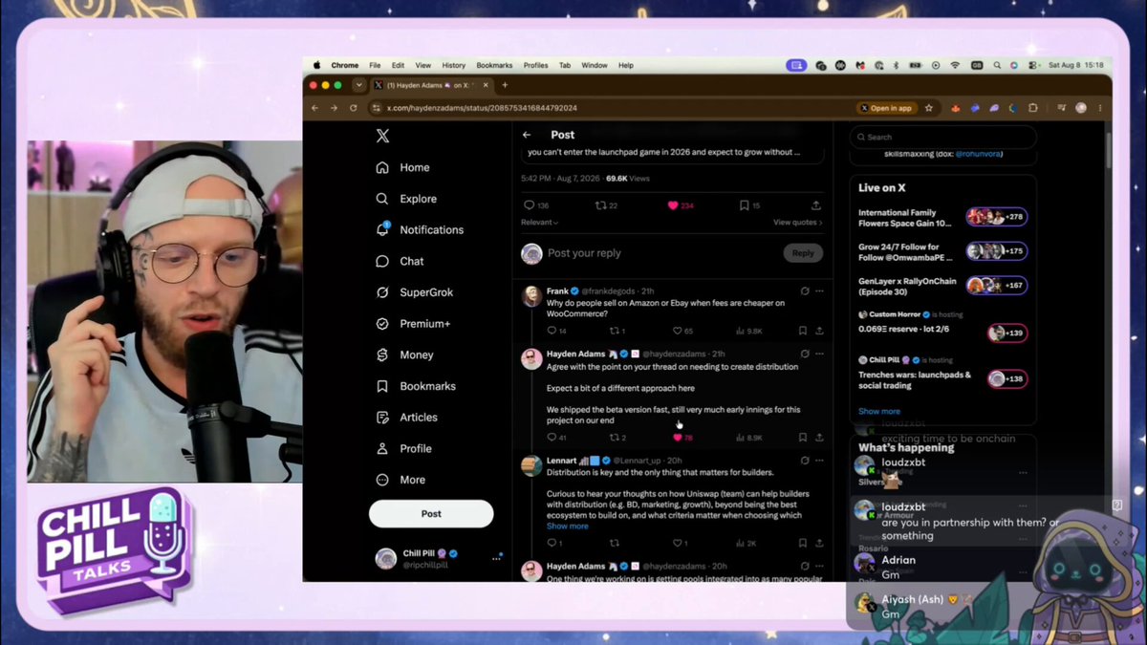Click Show more under Live on X
This screenshot has width=1147, height=645.
click(x=878, y=412)
